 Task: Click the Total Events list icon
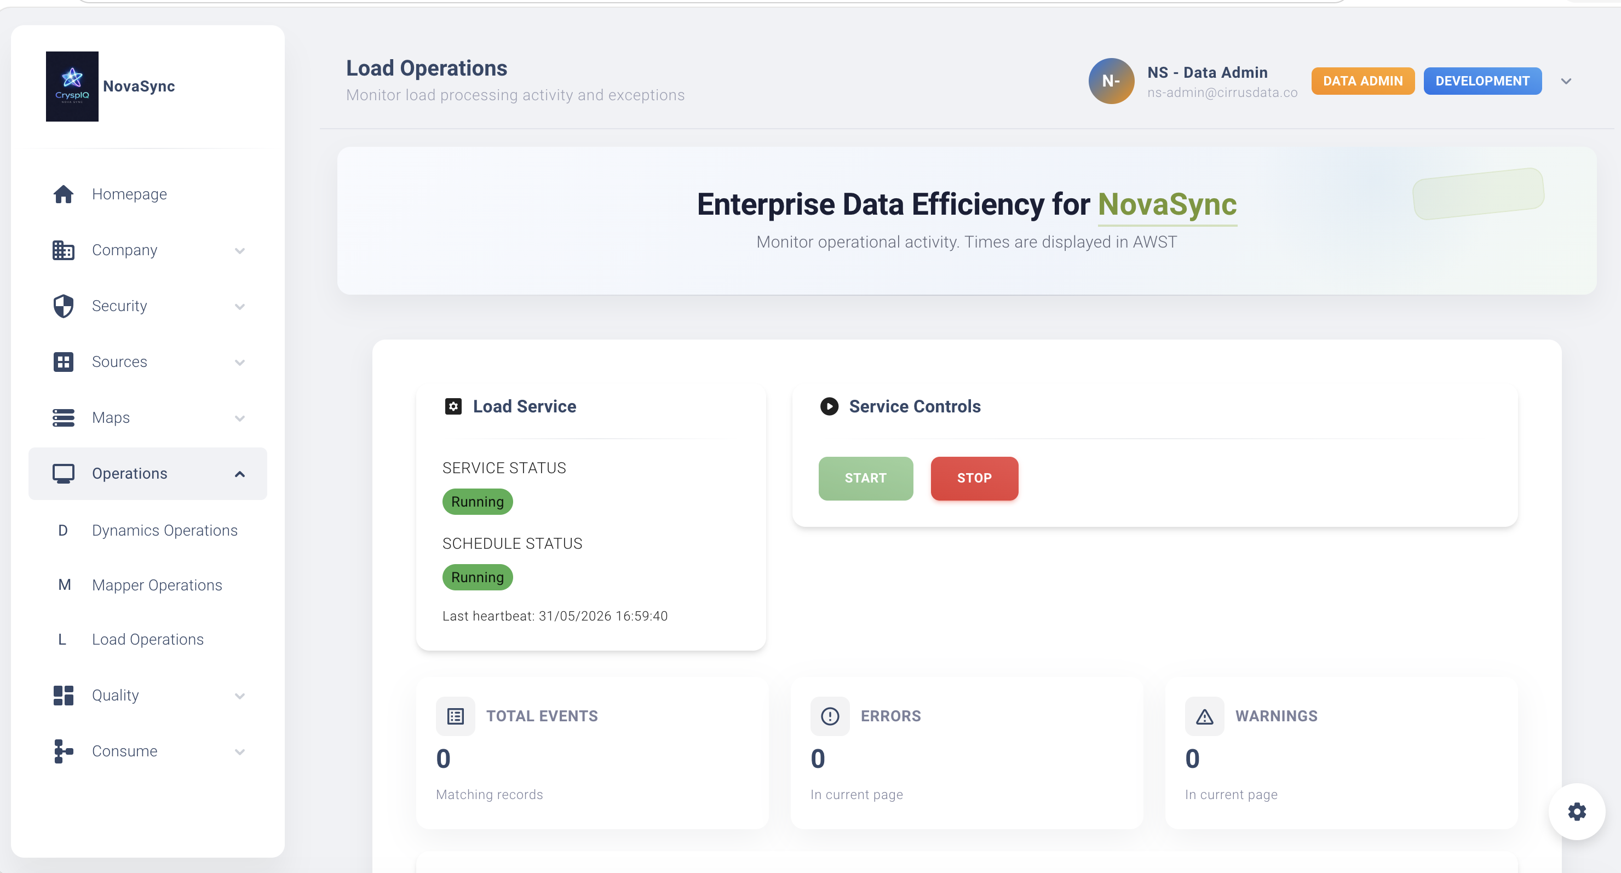(x=456, y=716)
